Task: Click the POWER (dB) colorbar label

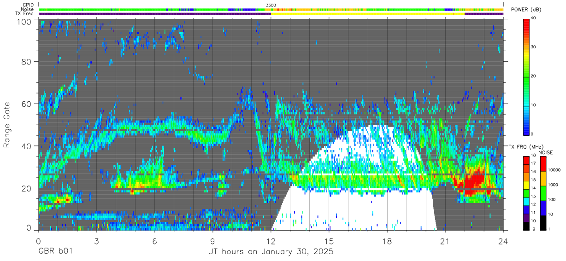Action: [x=526, y=10]
